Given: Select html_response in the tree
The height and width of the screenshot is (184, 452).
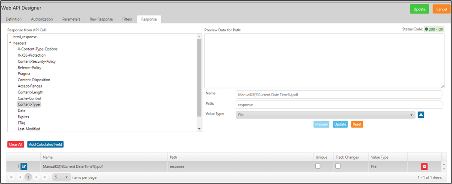Looking at the screenshot, I should point(25,37).
